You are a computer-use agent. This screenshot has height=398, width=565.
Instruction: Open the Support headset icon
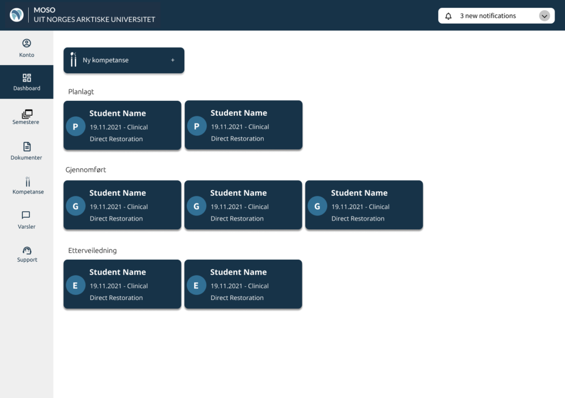[27, 250]
